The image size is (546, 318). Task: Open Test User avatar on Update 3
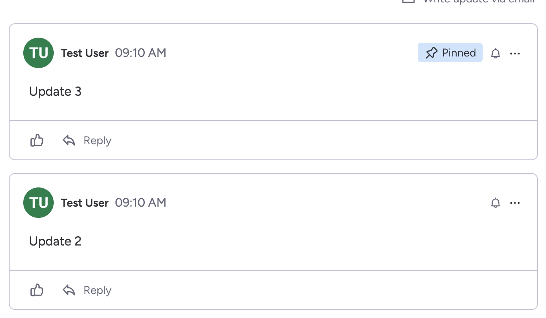click(38, 53)
